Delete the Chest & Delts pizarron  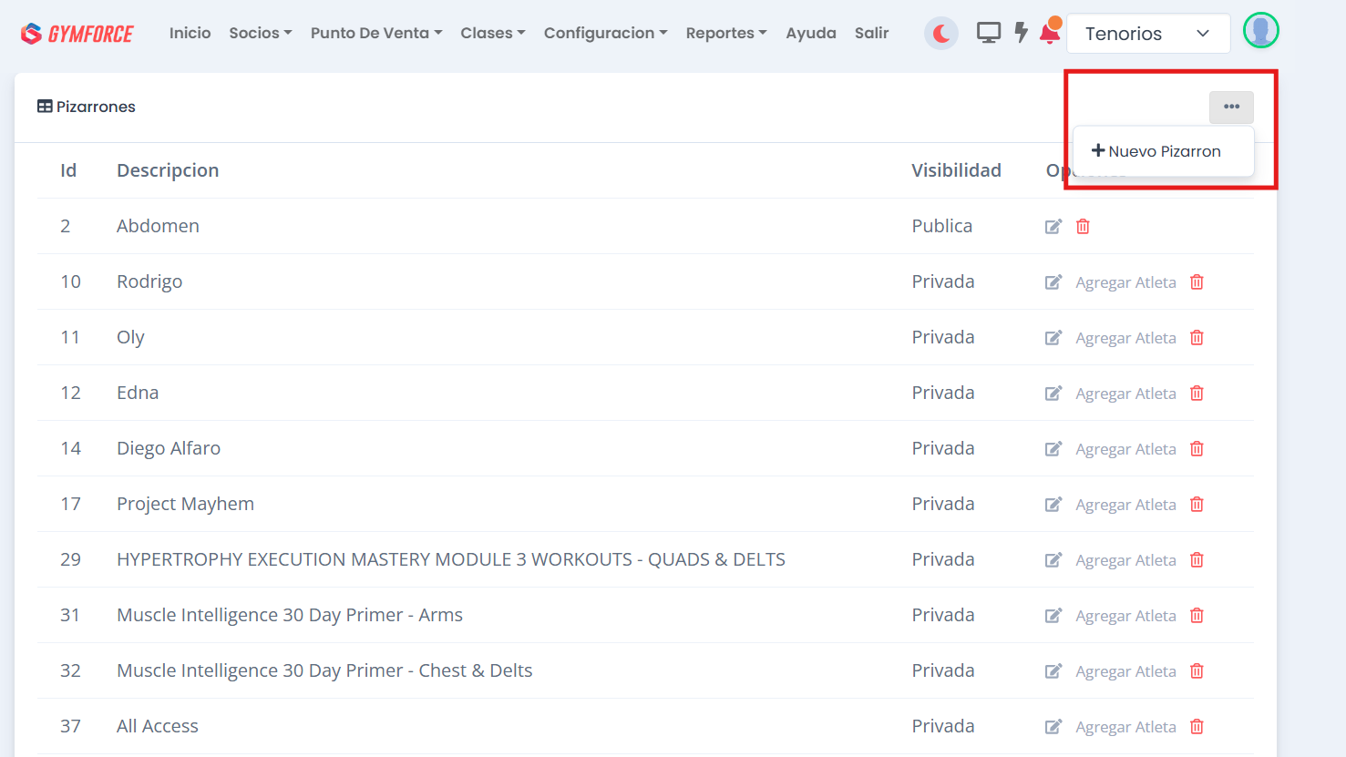(1197, 671)
